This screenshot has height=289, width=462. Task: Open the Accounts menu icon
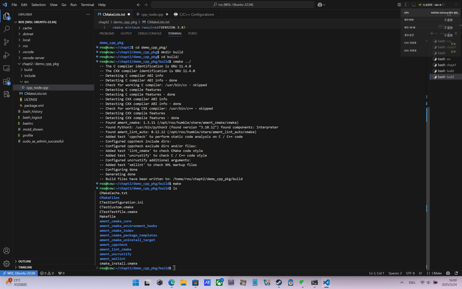pyautogui.click(x=7, y=251)
